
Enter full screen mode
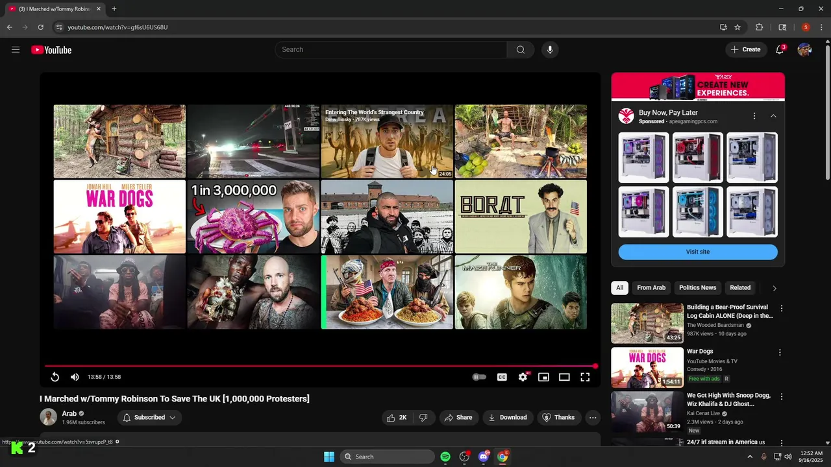tap(585, 377)
